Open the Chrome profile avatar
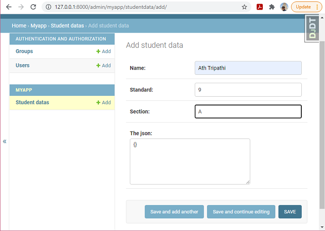The width and height of the screenshot is (325, 231). pos(284,7)
